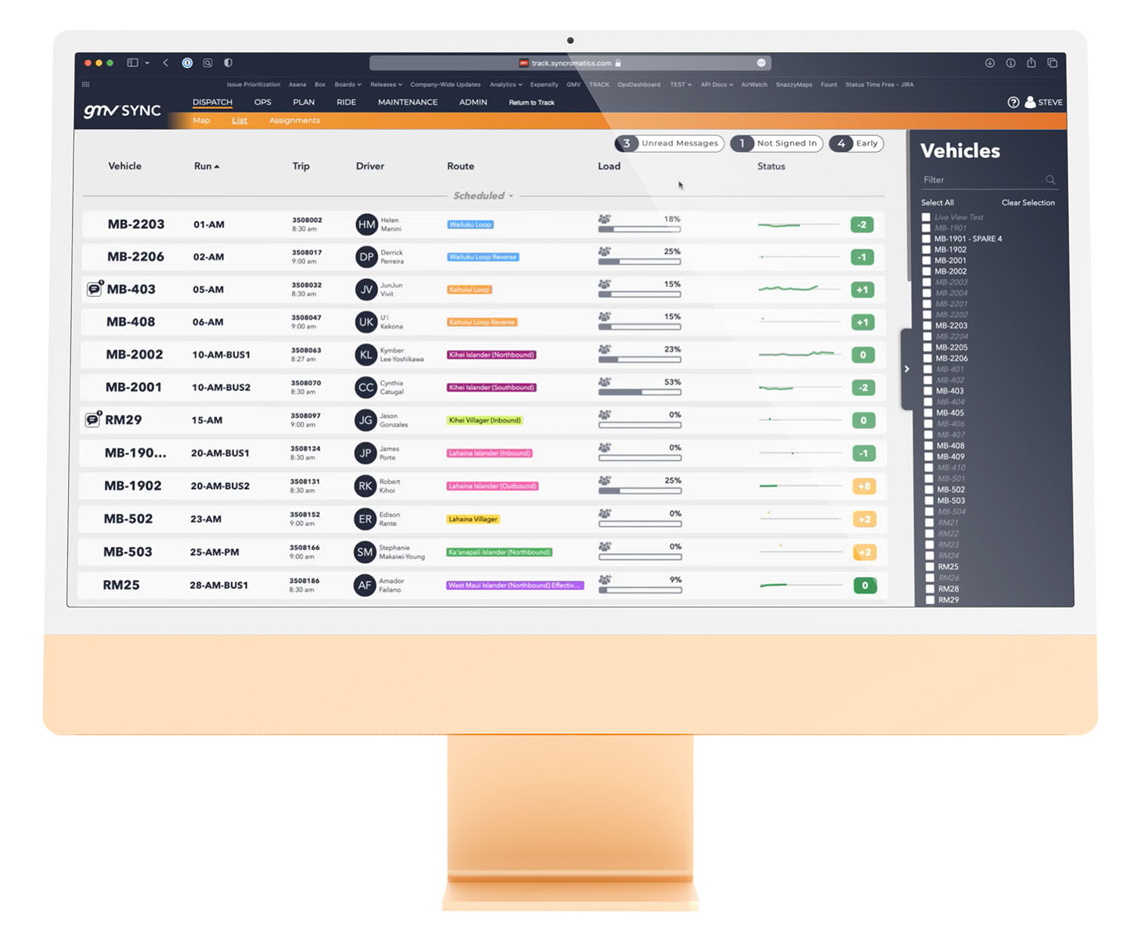Image resolution: width=1134 pixels, height=940 pixels.
Task: Open the help question mark icon
Action: tap(1013, 103)
